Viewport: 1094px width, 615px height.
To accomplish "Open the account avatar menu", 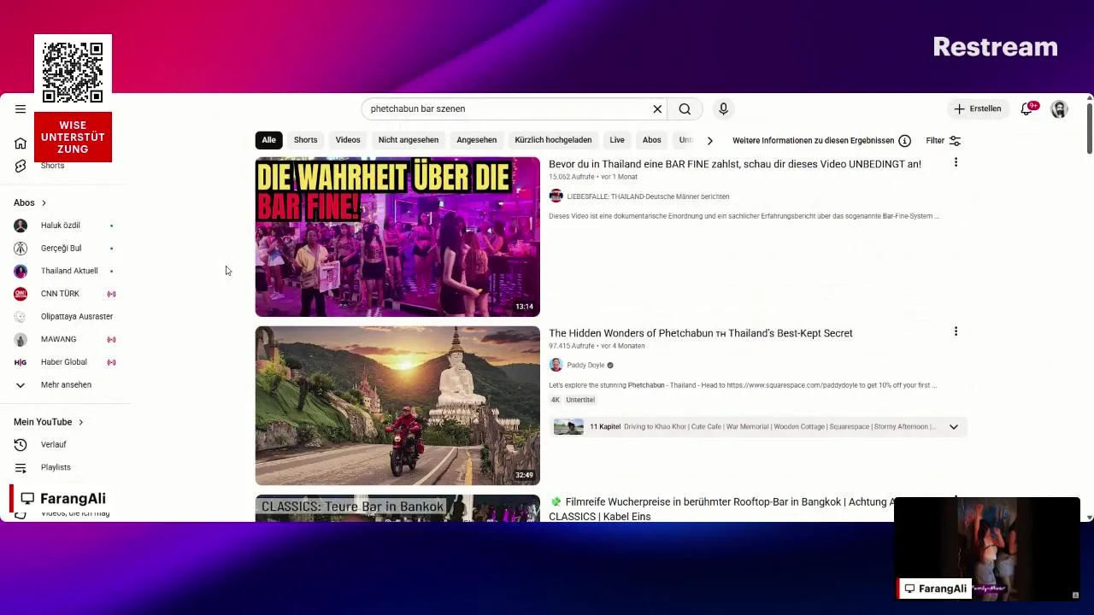I will click(x=1059, y=109).
